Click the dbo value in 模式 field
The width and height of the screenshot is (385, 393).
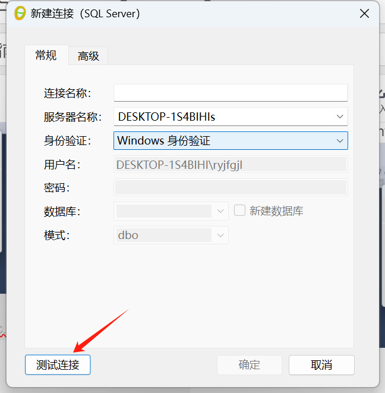128,235
